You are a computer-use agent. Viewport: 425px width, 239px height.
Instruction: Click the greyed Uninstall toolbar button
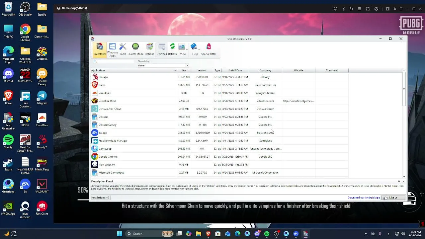(162, 49)
